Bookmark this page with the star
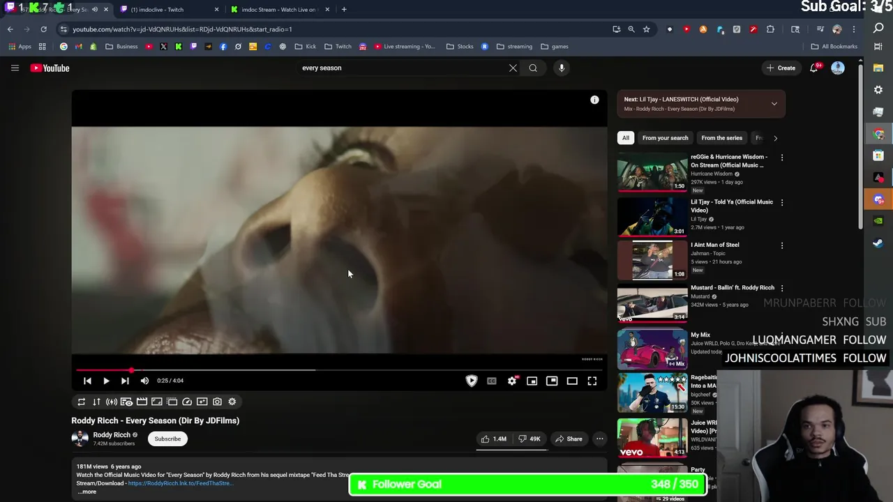 point(646,29)
